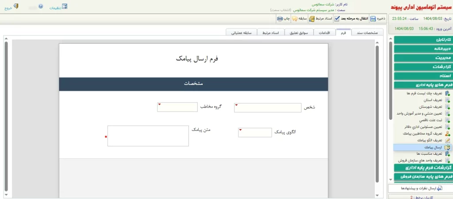Open اسناد مرتبط from the toolbar icon
Screen dimensions: 453x199
[x=312, y=19]
